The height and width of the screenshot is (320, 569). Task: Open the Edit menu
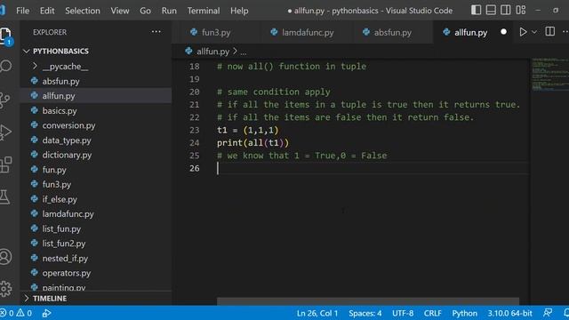pyautogui.click(x=47, y=11)
